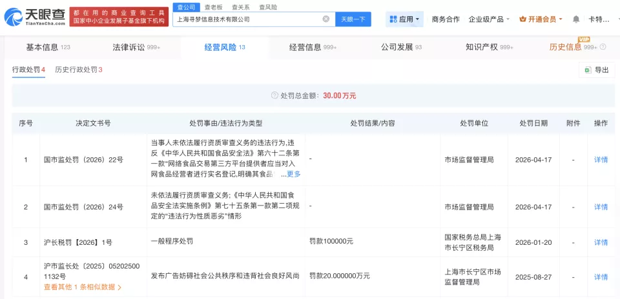Expand row 1 penalty text with 更多
Screen dimensions: 620x299
293,174
